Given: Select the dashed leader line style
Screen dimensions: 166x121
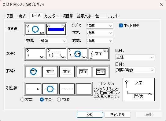Looking at the screenshot, I should (x=67, y=89).
